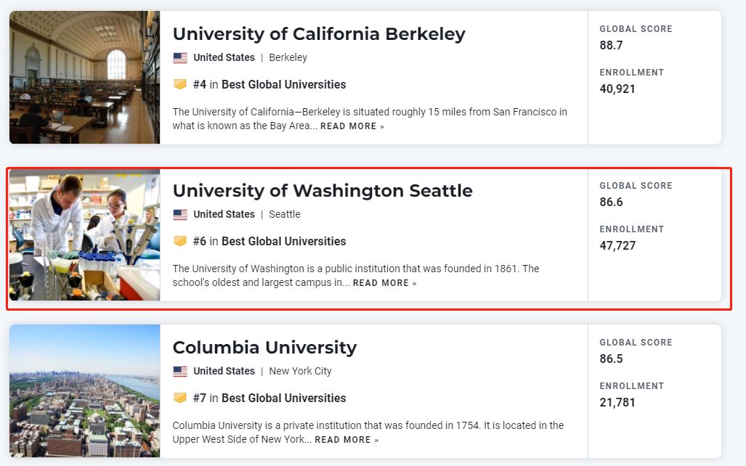Open the Columbia University title link

[264, 348]
